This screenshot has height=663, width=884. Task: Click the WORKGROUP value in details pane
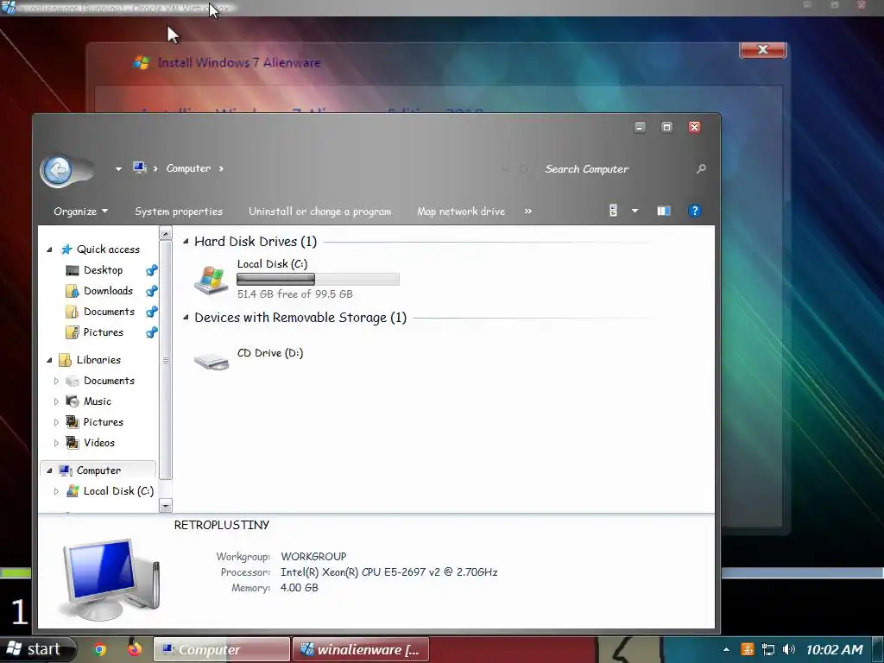(x=313, y=557)
